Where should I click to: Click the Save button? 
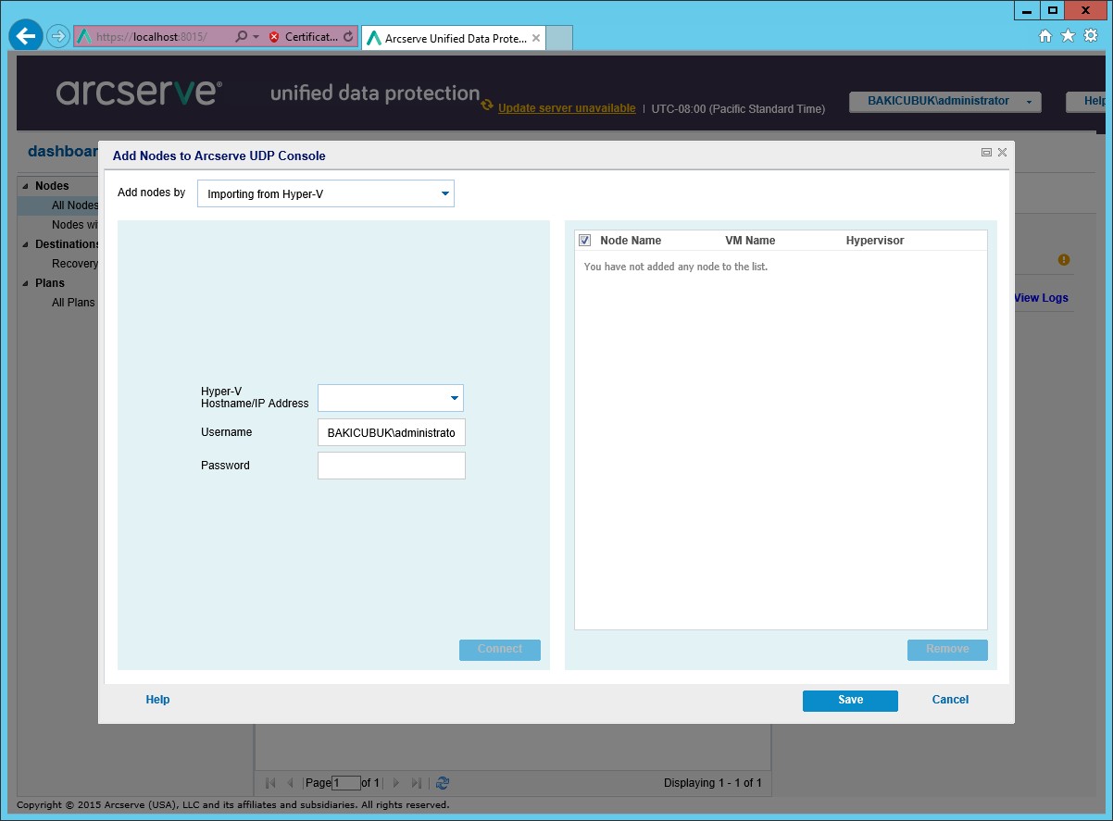pos(850,700)
